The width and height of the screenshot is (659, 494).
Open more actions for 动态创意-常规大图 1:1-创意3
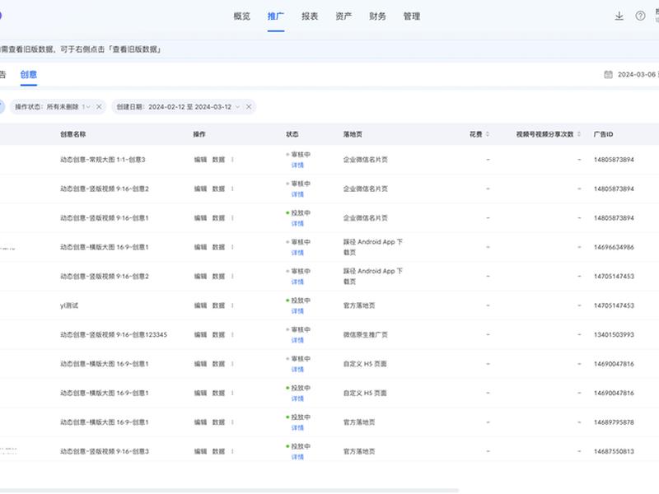tap(232, 160)
